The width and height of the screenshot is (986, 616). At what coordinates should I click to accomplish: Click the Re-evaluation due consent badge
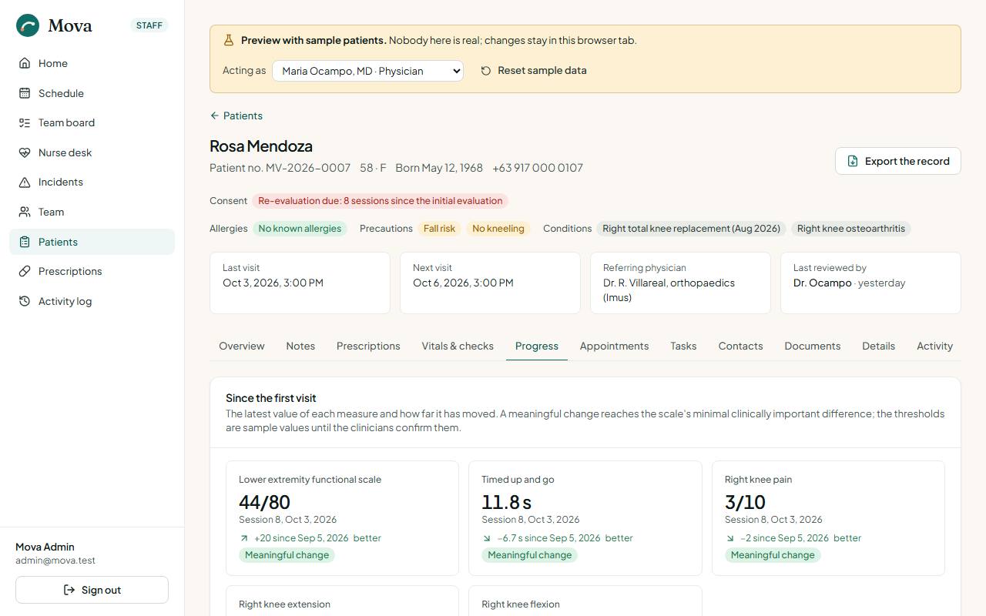click(x=380, y=201)
